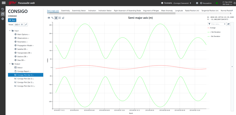Switch to the Eccentricity tab
Screen dimensions: 236x115
(66, 11)
